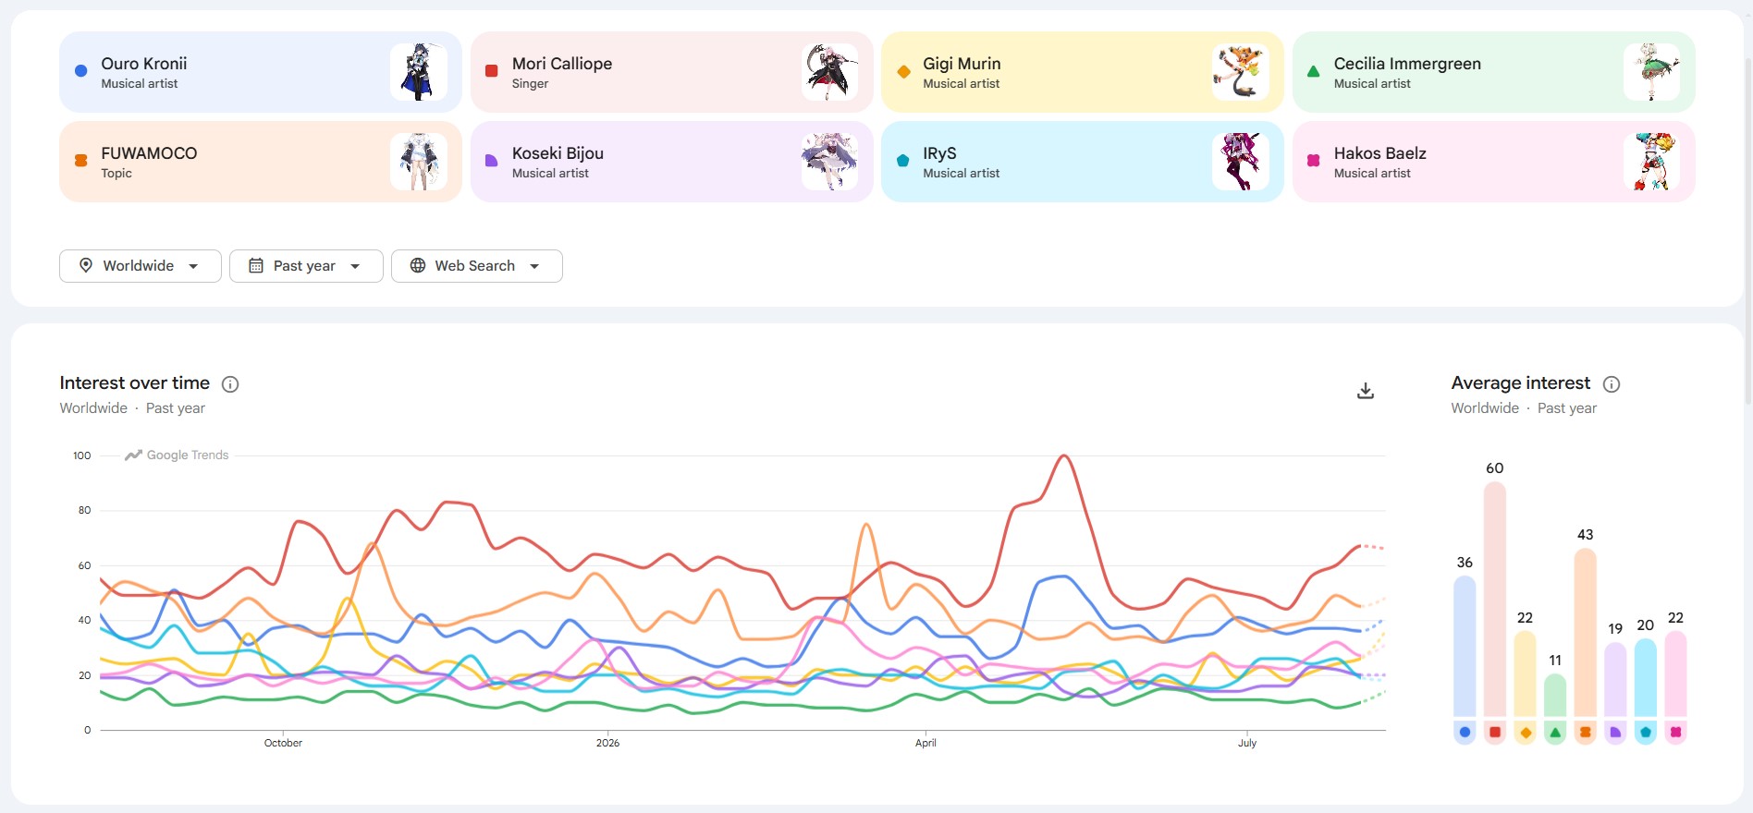This screenshot has width=1753, height=813.
Task: Click the July axis label
Action: 1247,743
